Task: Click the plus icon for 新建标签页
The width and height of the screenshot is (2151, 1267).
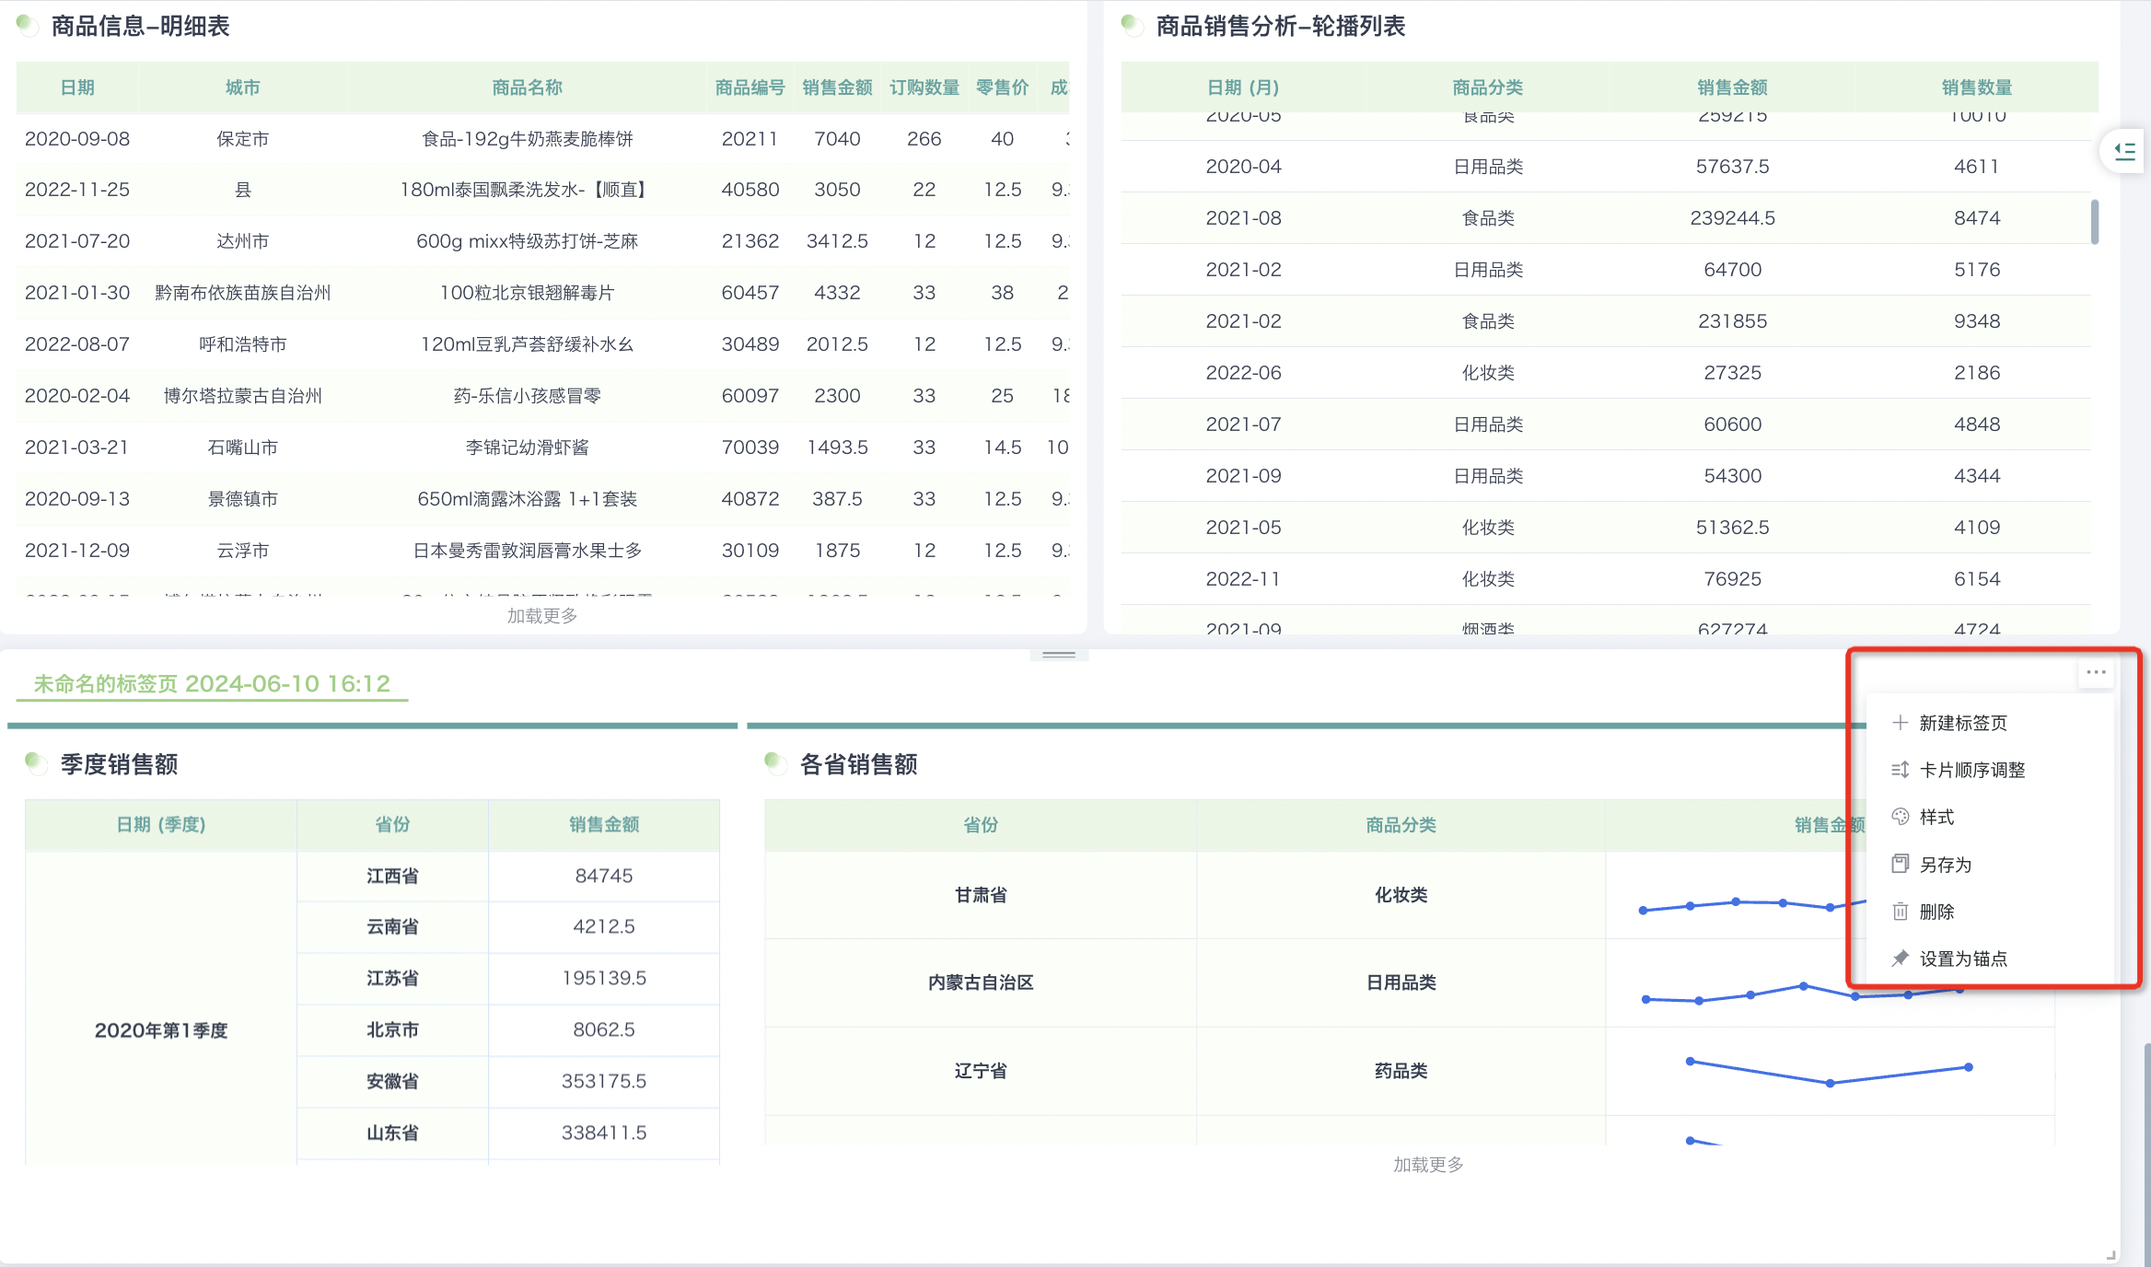Action: (1900, 723)
